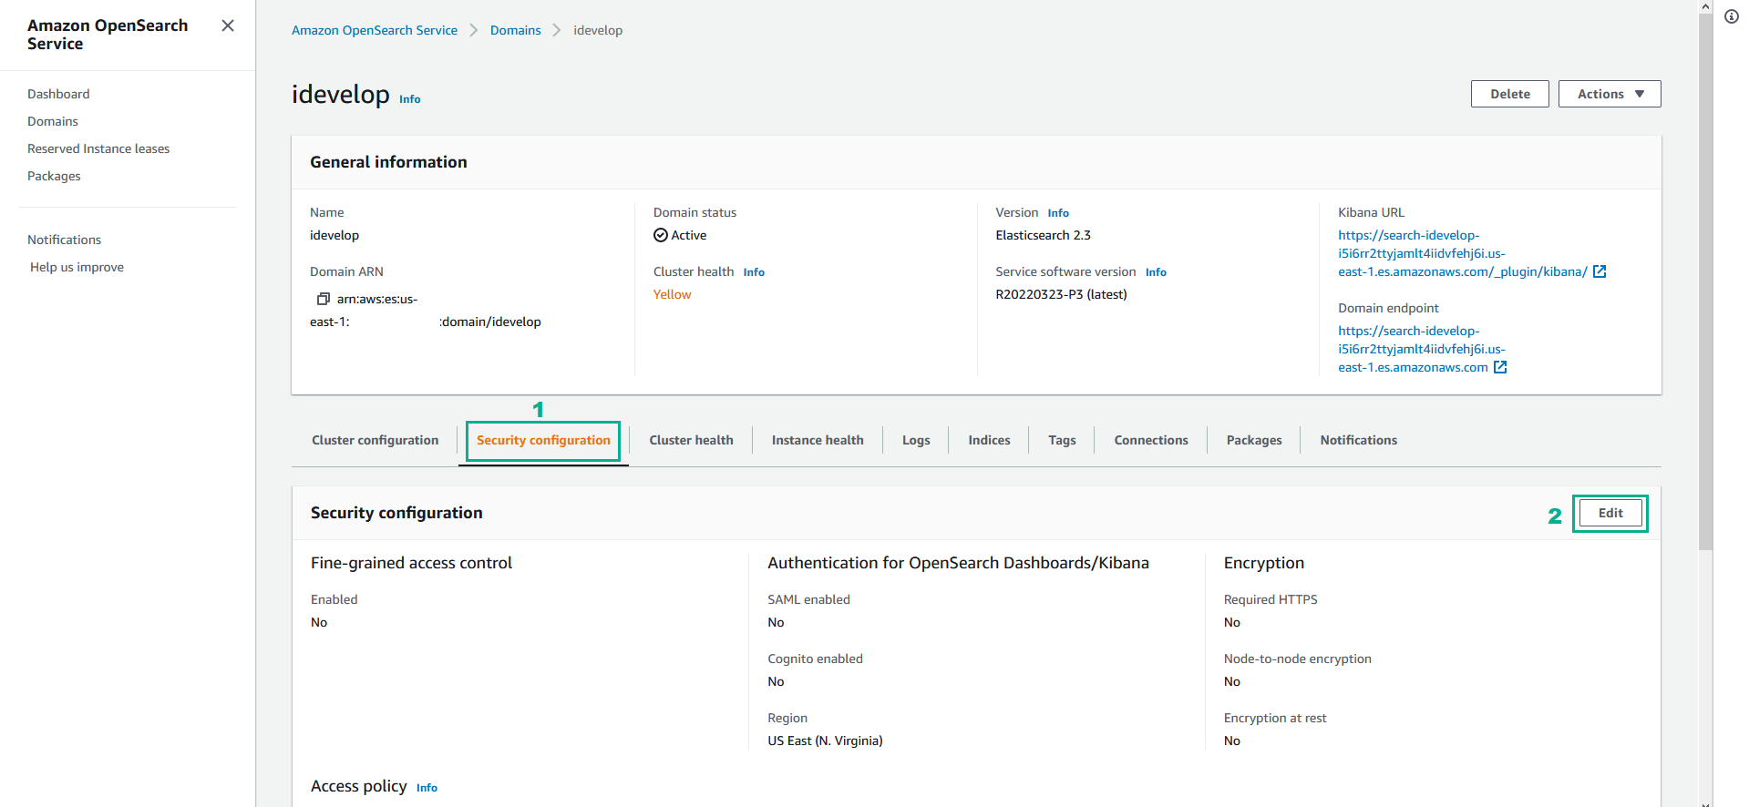Delete the idevelop domain
This screenshot has width=1749, height=807.
1509,94
